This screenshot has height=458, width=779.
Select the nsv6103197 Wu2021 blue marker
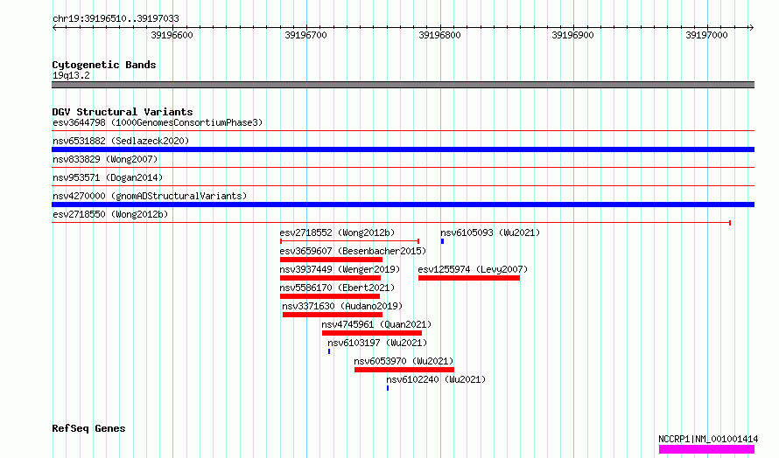click(329, 351)
